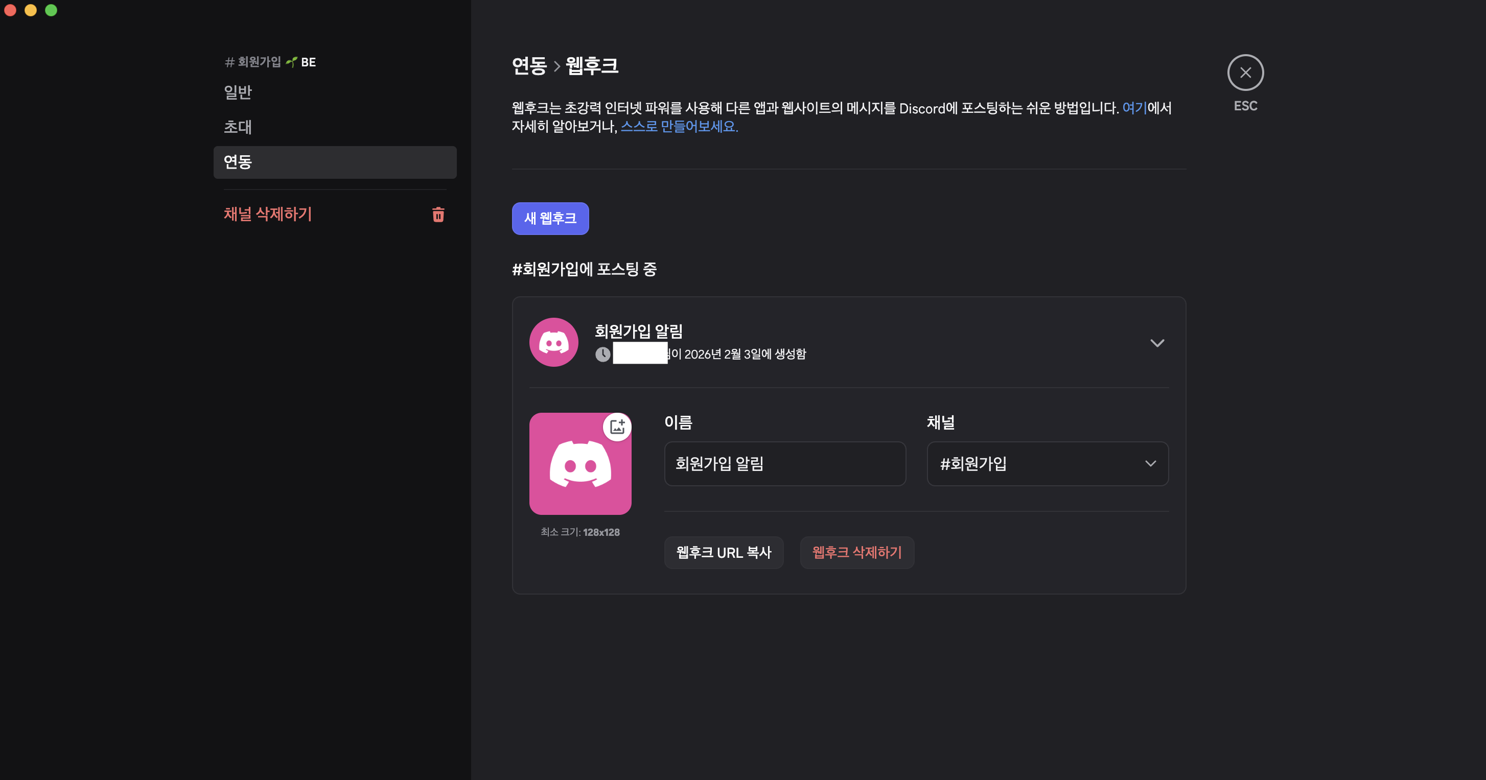Open the 일반 settings tab

[238, 92]
